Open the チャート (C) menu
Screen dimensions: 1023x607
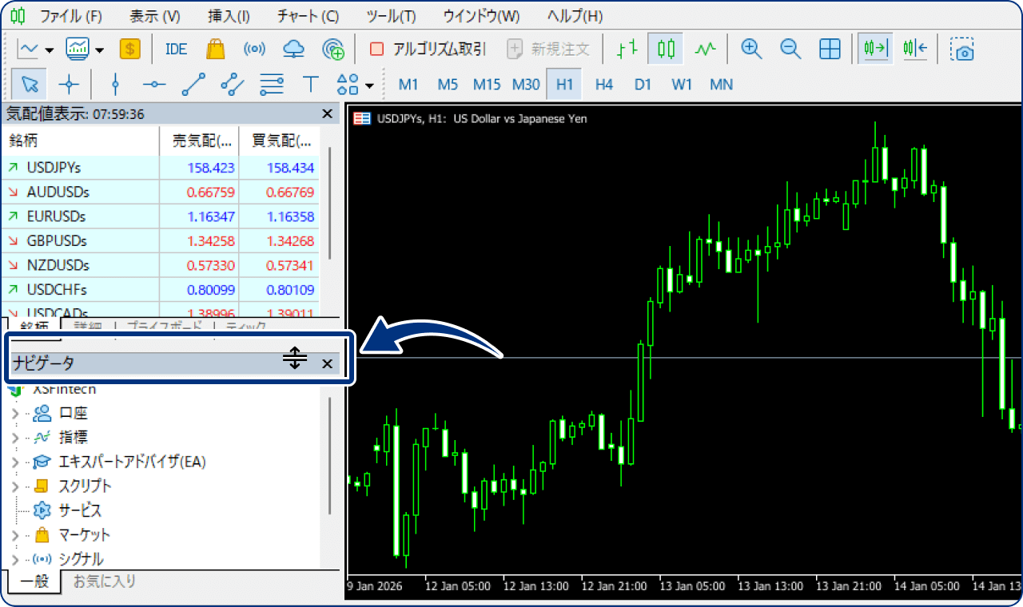pyautogui.click(x=308, y=16)
